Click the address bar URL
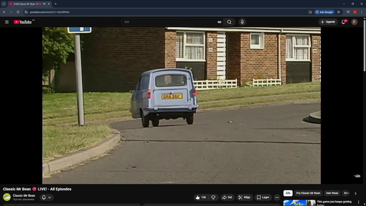Image resolution: width=366 pixels, height=206 pixels. click(x=50, y=12)
